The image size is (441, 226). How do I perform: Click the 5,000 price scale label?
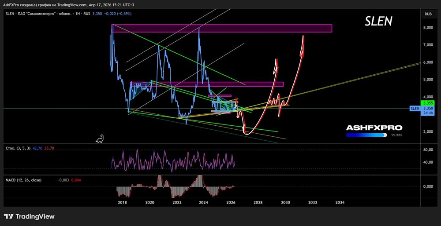(x=428, y=80)
